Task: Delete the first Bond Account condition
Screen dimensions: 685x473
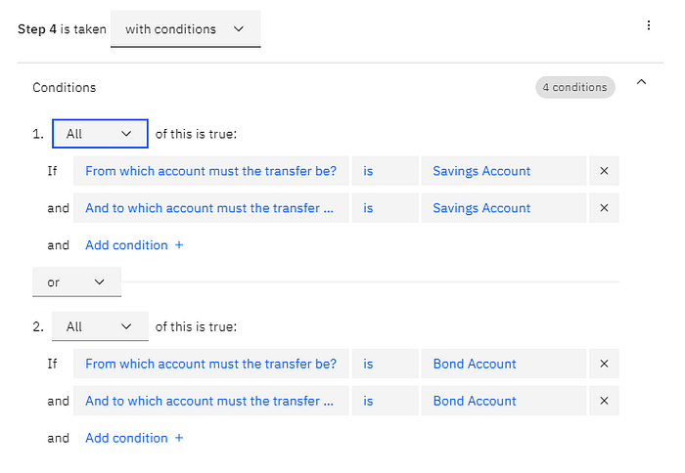Action: click(604, 364)
